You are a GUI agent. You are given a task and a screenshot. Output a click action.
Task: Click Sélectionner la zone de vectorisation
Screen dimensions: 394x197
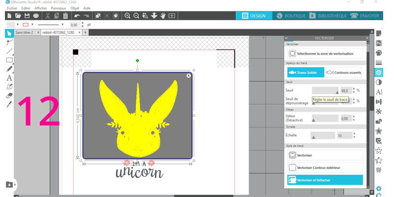tap(325, 53)
